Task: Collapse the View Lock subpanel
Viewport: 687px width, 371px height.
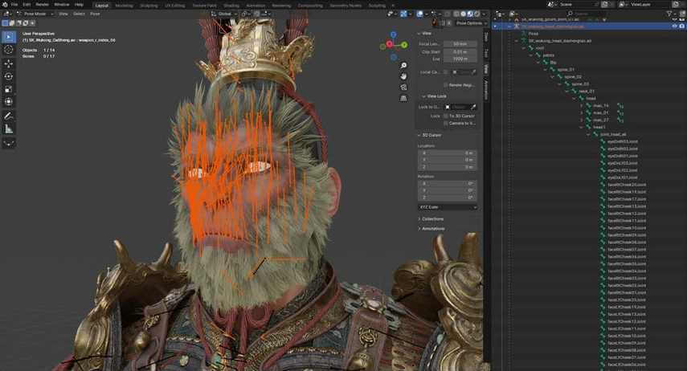Action: tap(423, 96)
